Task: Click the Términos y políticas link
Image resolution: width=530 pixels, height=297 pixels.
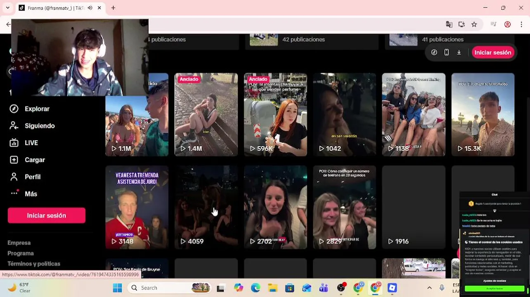Action: (x=34, y=264)
